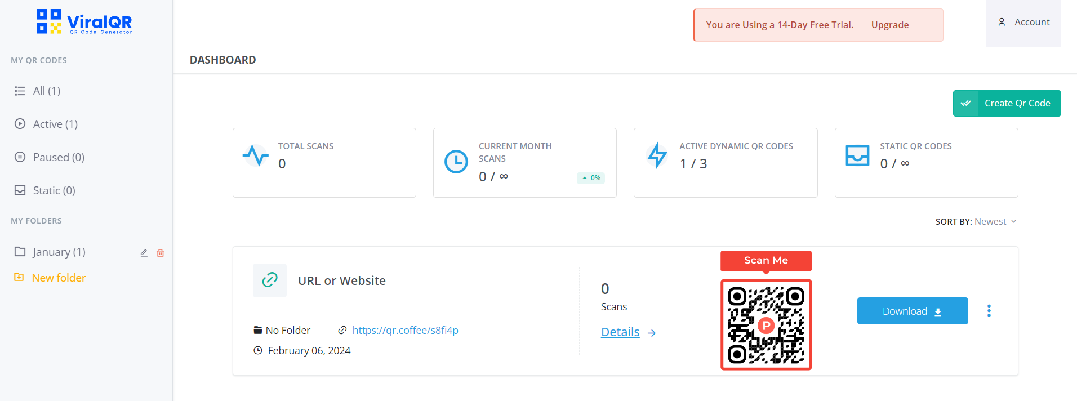Create a New folder
Viewport: 1077px width, 401px height.
pos(59,278)
